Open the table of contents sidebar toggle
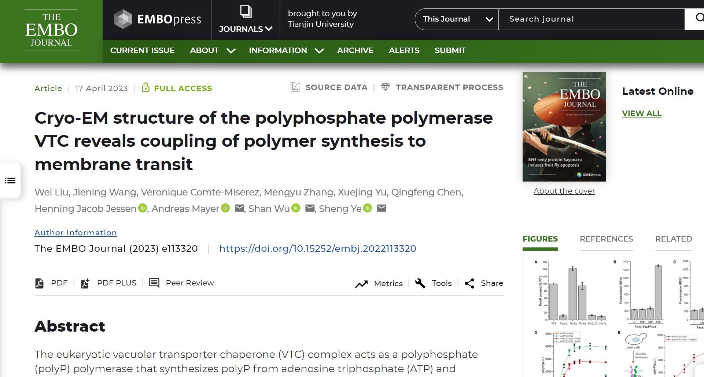Viewport: 704px width, 377px height. [10, 180]
